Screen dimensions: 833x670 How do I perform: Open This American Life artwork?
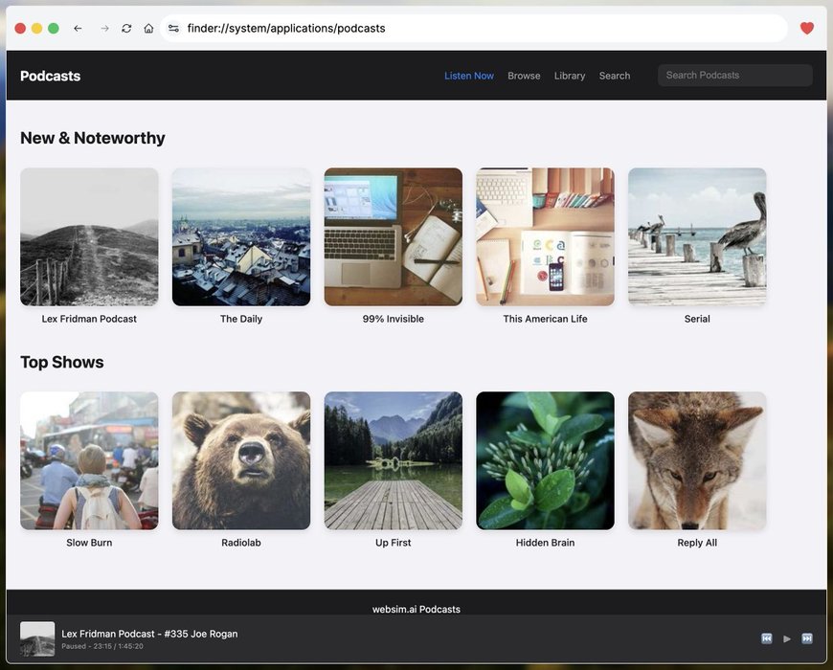[545, 236]
